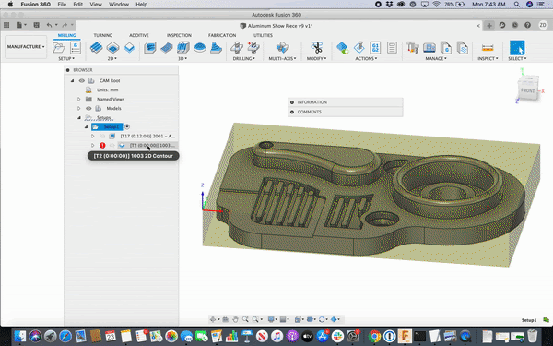This screenshot has width=553, height=346.
Task: Select the Face milling tool
Action: (129, 48)
